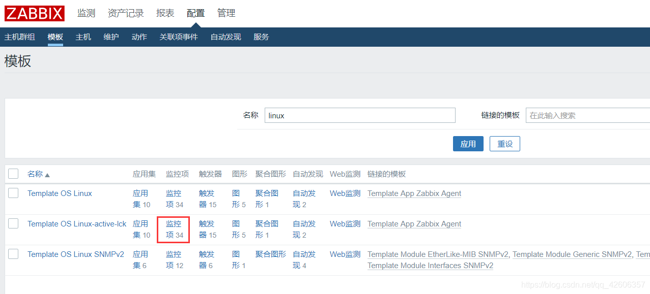Open Template App Zabbix Agent in Linux-active-lck row
The image size is (650, 294).
coord(414,224)
